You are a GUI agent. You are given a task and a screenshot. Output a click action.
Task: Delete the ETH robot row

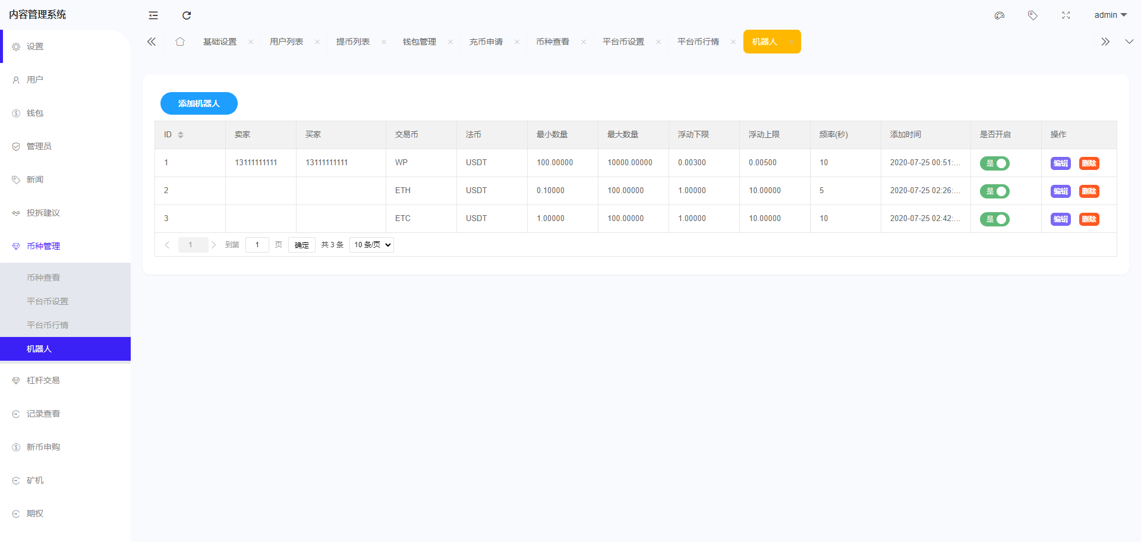pyautogui.click(x=1089, y=191)
